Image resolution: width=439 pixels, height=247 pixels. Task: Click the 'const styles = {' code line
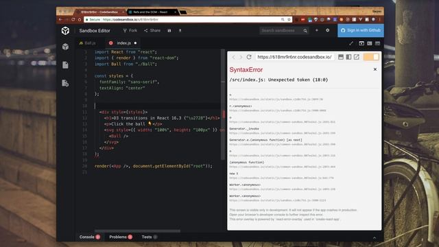114,76
